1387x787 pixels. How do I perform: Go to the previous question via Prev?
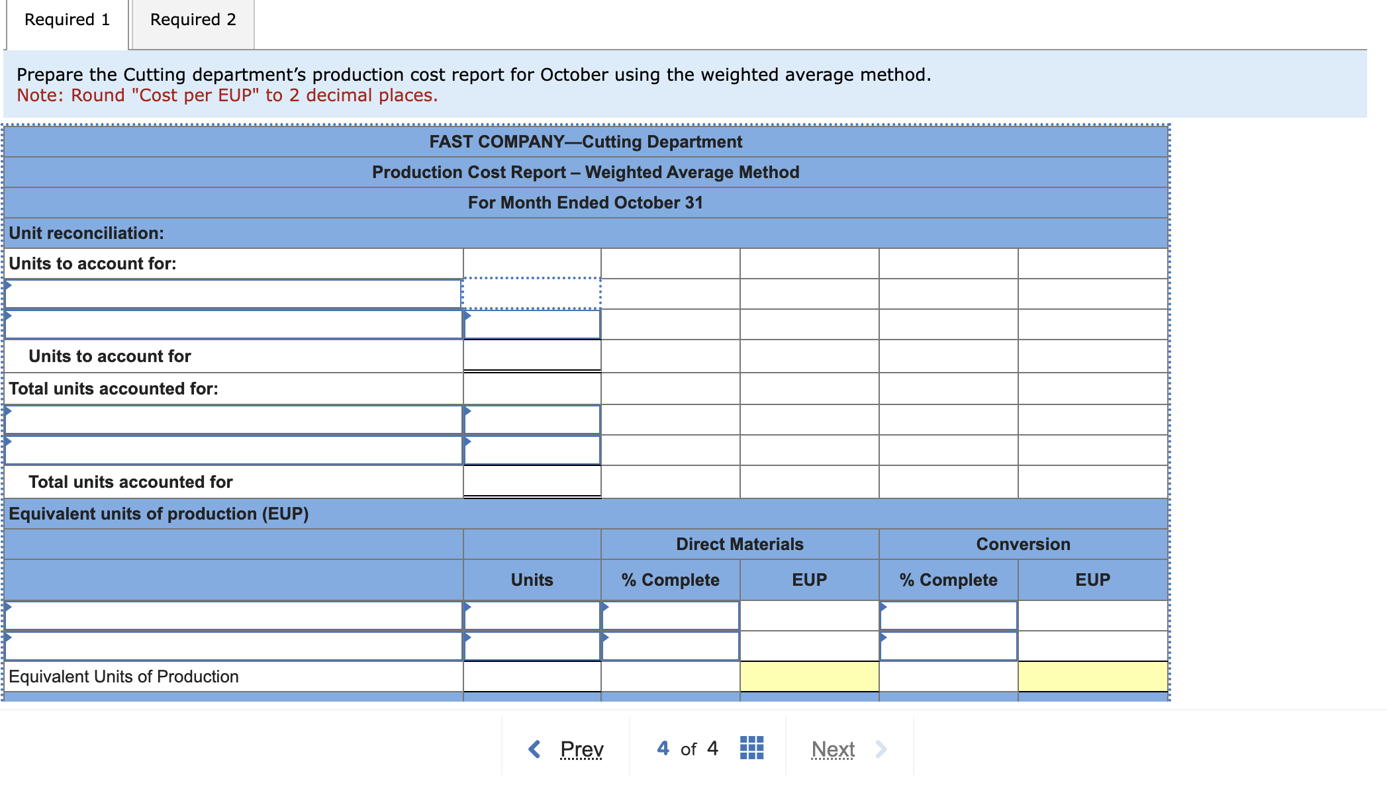click(x=581, y=749)
